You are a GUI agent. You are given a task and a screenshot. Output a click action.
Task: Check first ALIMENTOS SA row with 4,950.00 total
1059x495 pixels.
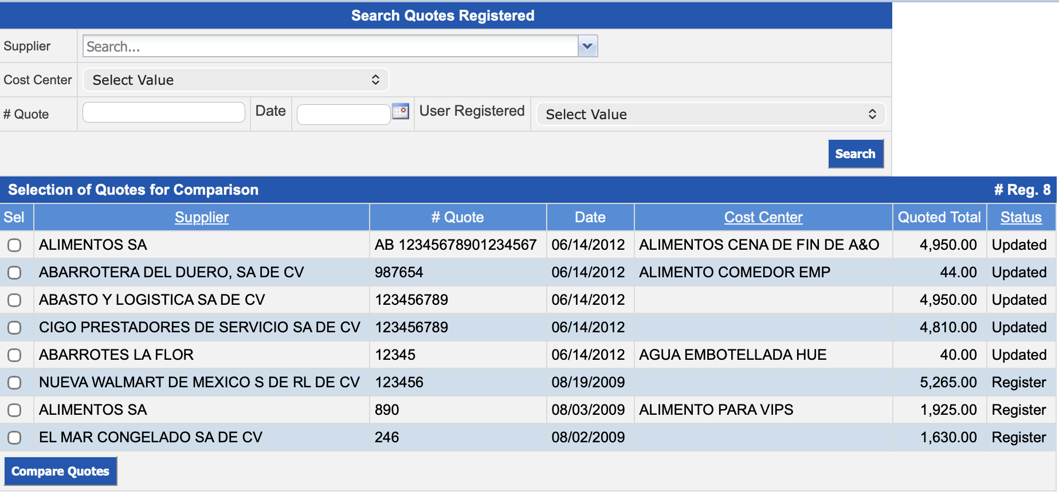tap(14, 245)
